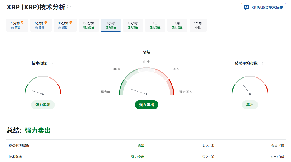This screenshot has height=162, width=291.
Task: Expand the 移动平均指数 chevron arrow
Action: click(263, 63)
